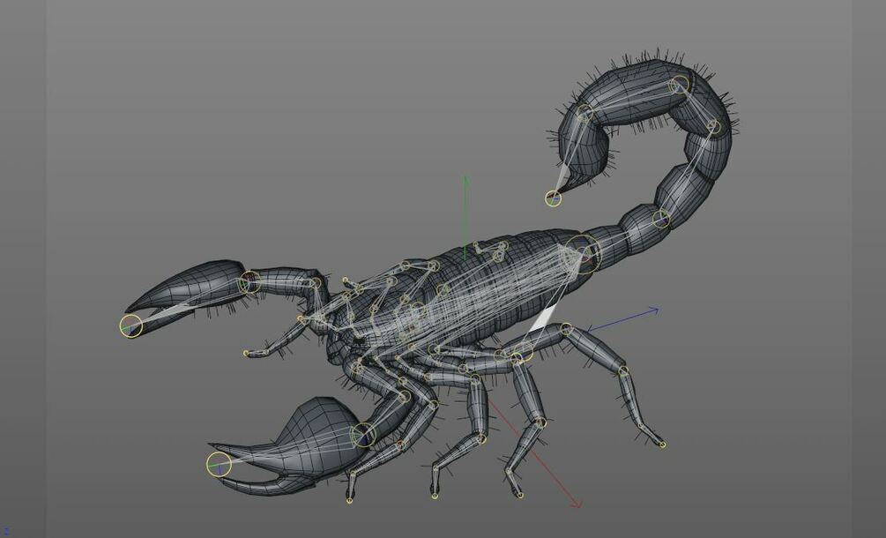Select the lower claw tip joint circle
Viewport: 886px width, 538px height.
(220, 465)
